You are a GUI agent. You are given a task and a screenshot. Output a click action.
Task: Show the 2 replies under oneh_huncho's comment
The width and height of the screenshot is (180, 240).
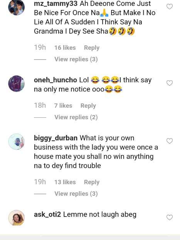(76, 117)
